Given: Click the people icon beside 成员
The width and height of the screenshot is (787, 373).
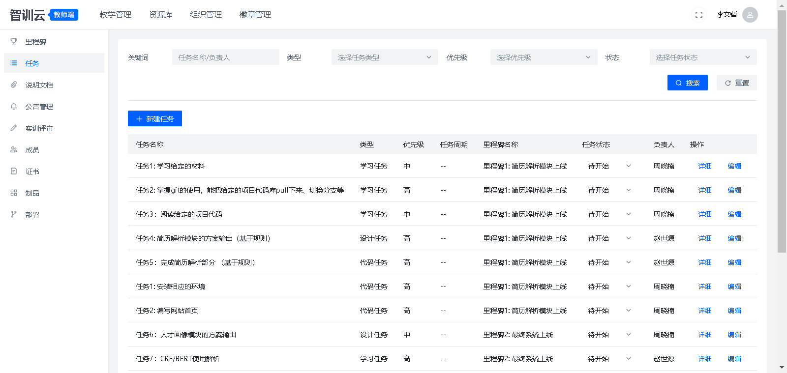Looking at the screenshot, I should click(14, 150).
